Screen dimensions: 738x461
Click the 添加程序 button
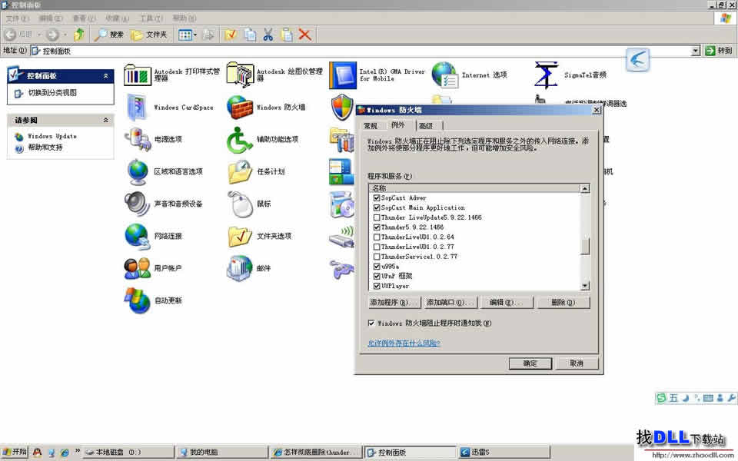[x=394, y=303]
